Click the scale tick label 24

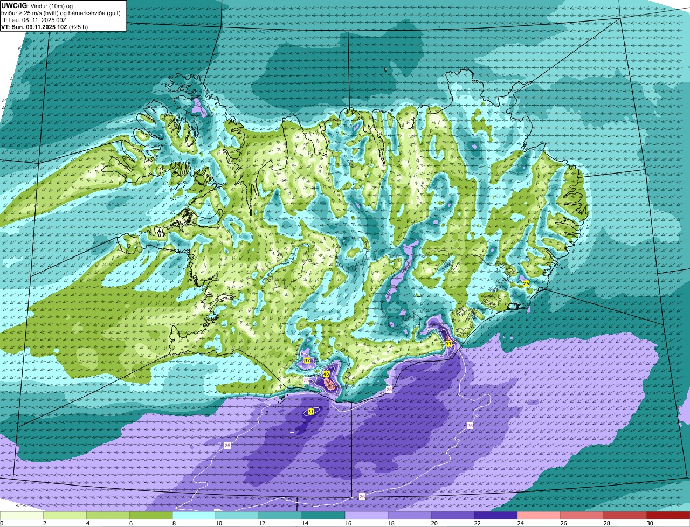coord(520,523)
